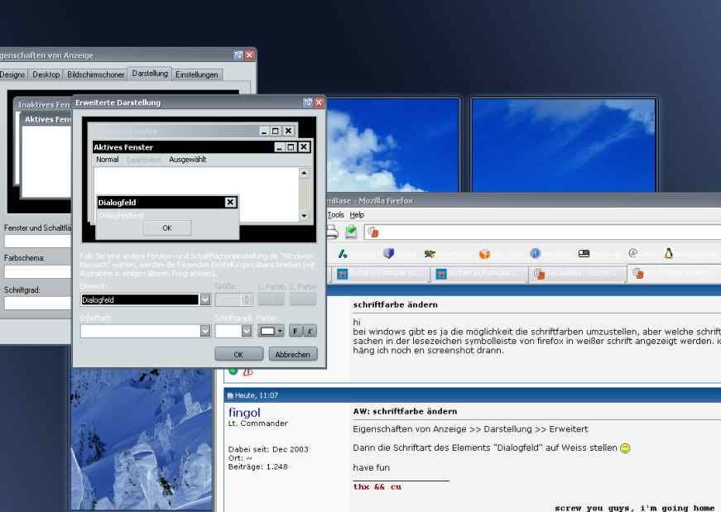Open the Tux penguin bookmark icon

(x=669, y=253)
